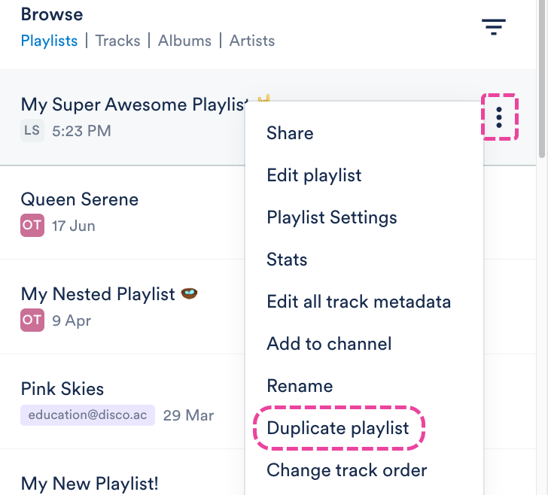Select Add to channel option
Image resolution: width=548 pixels, height=495 pixels.
(x=329, y=344)
